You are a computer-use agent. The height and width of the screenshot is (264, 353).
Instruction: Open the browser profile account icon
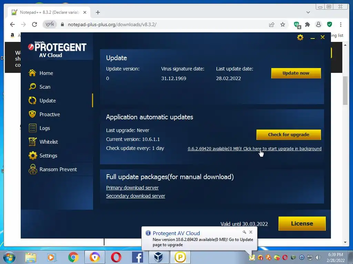(x=318, y=24)
